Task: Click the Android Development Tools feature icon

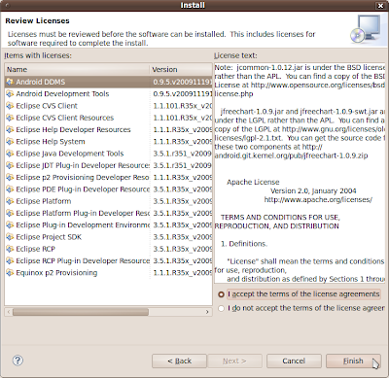Action: point(10,94)
